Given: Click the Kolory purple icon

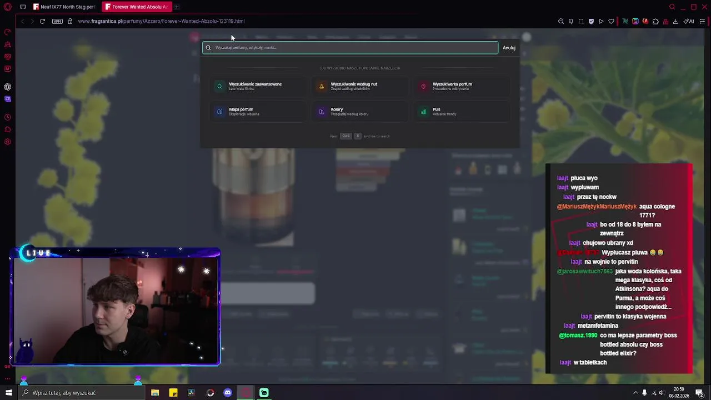Looking at the screenshot, I should (321, 112).
